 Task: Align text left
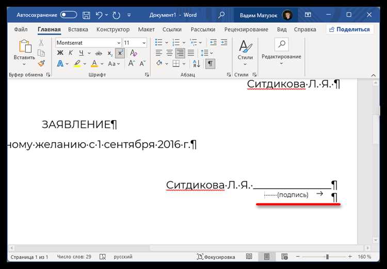click(x=159, y=53)
